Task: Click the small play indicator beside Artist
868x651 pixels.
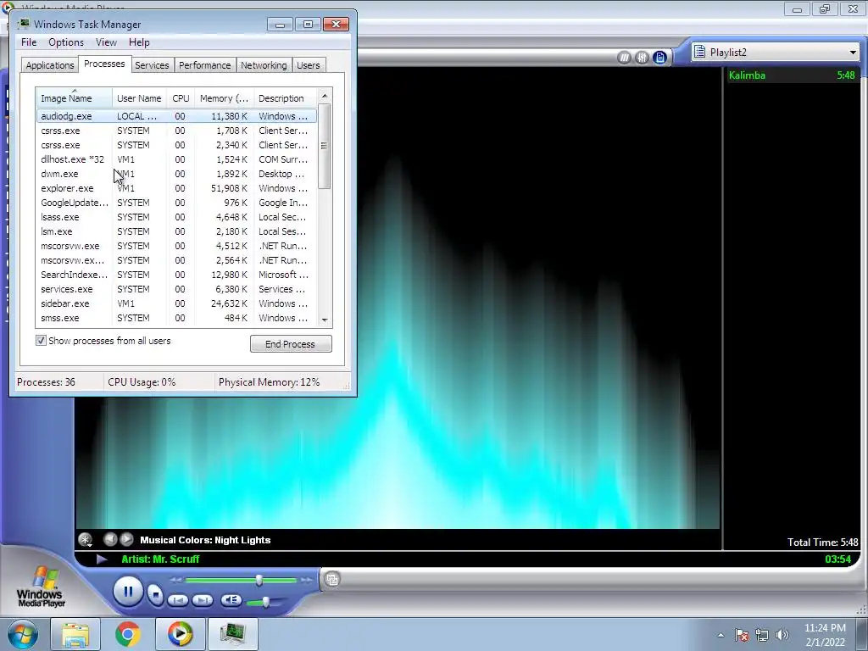Action: click(102, 559)
